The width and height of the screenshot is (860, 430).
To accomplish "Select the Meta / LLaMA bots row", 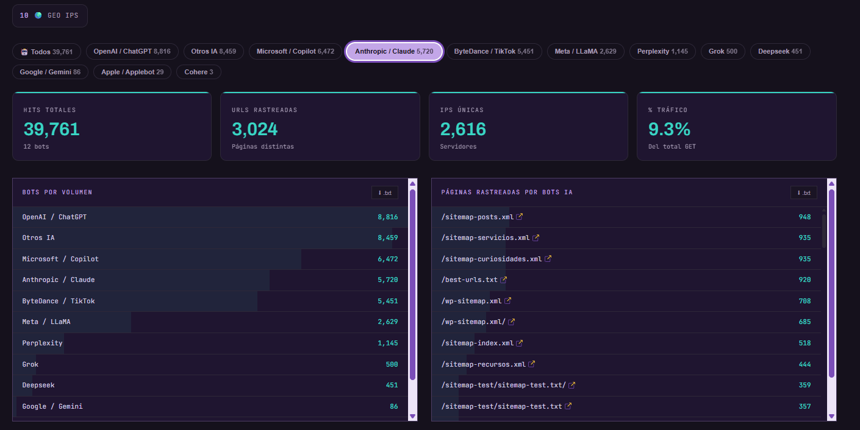I will point(210,322).
